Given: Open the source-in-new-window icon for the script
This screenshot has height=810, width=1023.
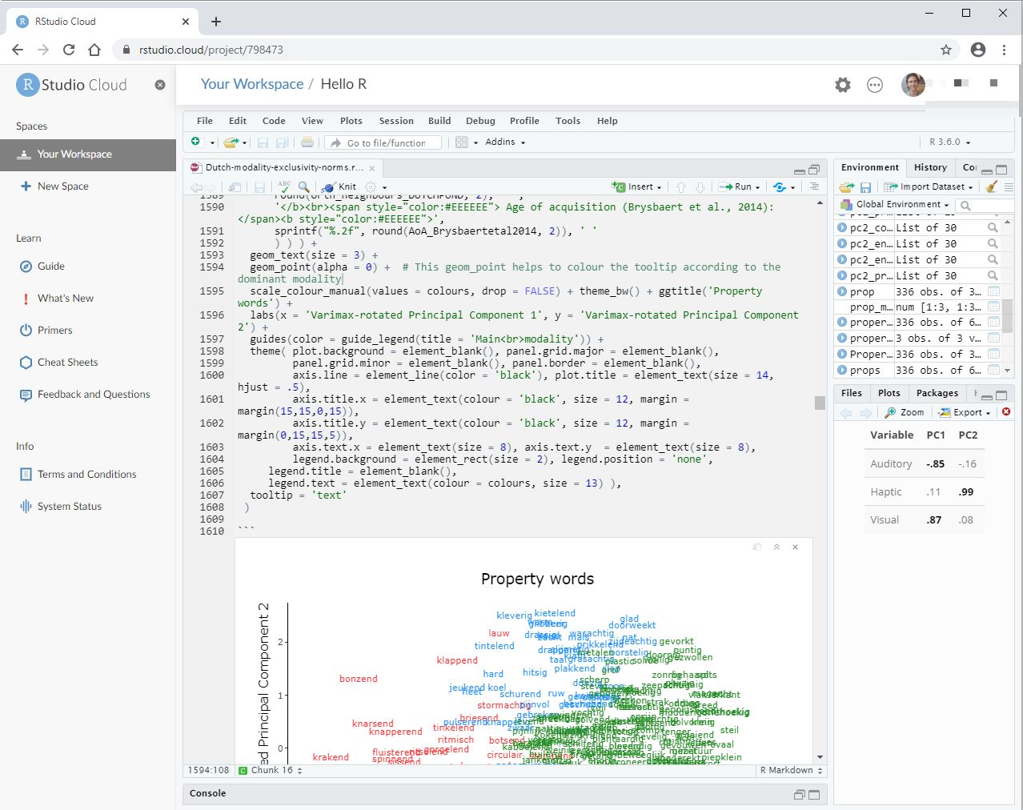Looking at the screenshot, I should [x=235, y=186].
